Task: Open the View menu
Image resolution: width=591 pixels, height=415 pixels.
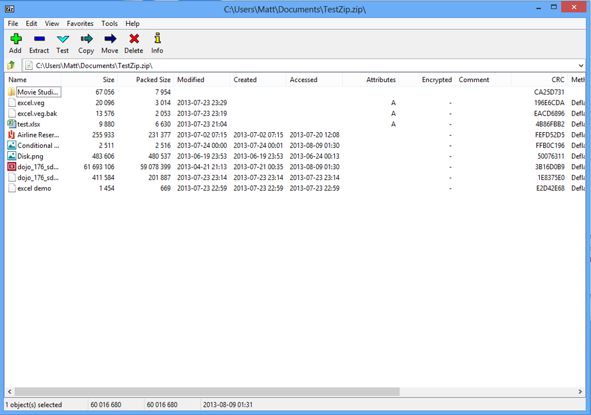Action: 52,23
